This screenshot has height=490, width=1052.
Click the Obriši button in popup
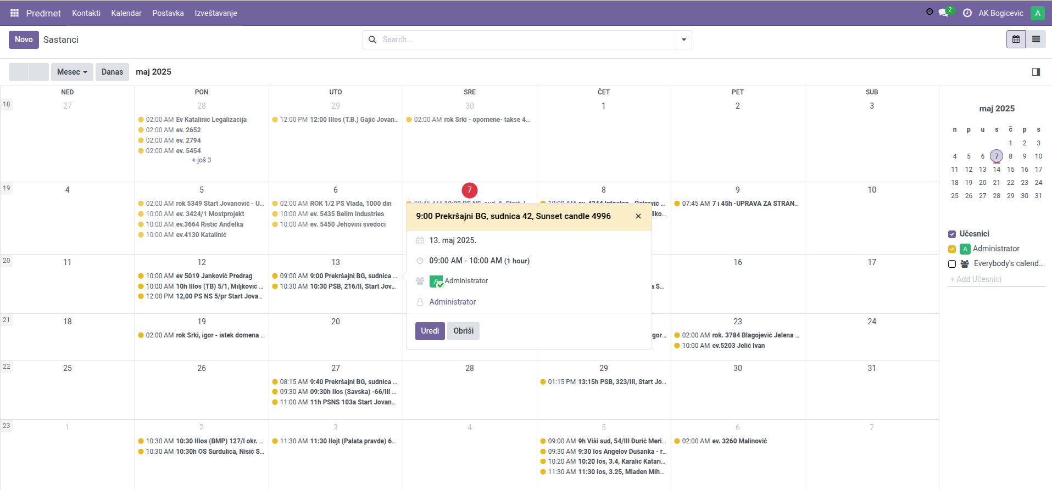click(463, 331)
